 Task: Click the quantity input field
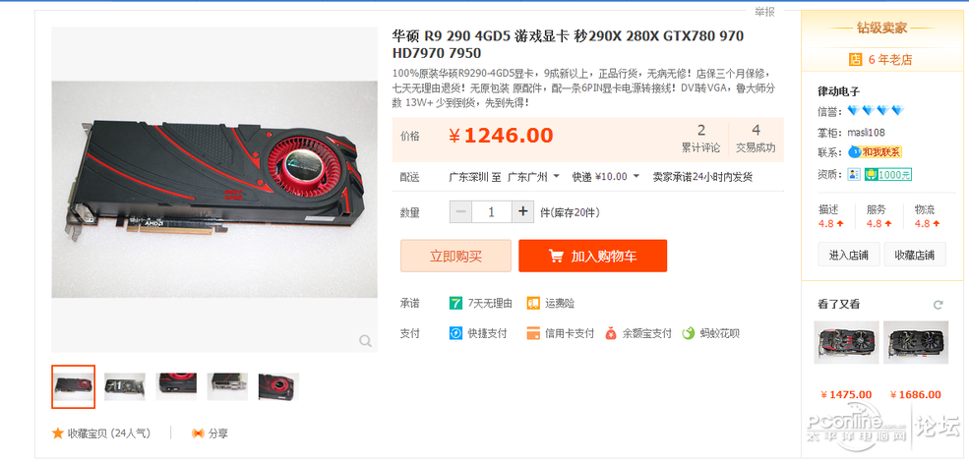492,212
